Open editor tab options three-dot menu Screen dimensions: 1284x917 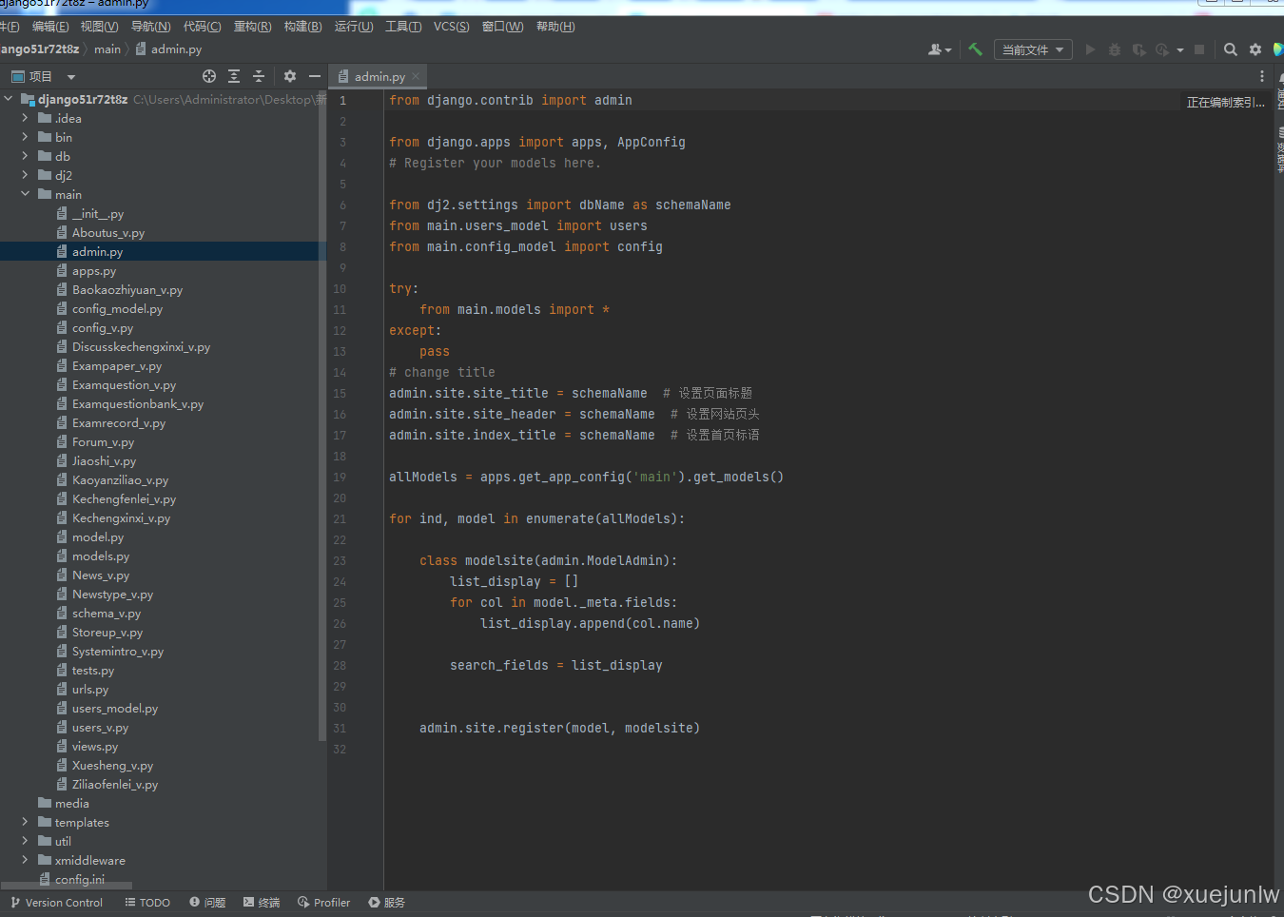tap(1262, 76)
